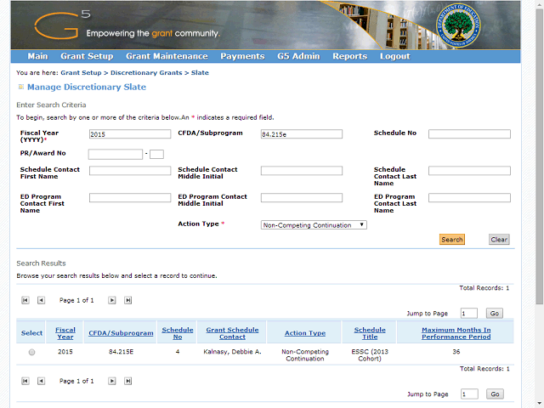This screenshot has height=408, width=544.
Task: Follow the Slate breadcrumb link
Action: click(x=200, y=73)
